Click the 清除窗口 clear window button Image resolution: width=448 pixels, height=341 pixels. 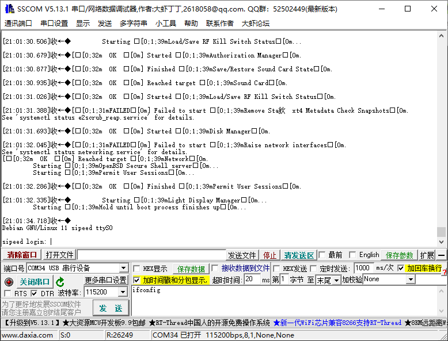click(22, 255)
